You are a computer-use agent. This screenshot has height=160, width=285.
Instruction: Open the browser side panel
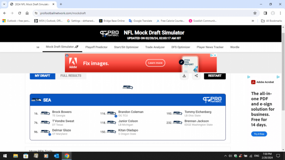click(265, 13)
